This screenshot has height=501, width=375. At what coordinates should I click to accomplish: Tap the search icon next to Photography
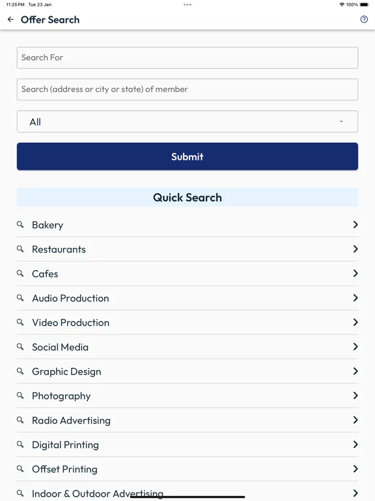[x=20, y=395]
